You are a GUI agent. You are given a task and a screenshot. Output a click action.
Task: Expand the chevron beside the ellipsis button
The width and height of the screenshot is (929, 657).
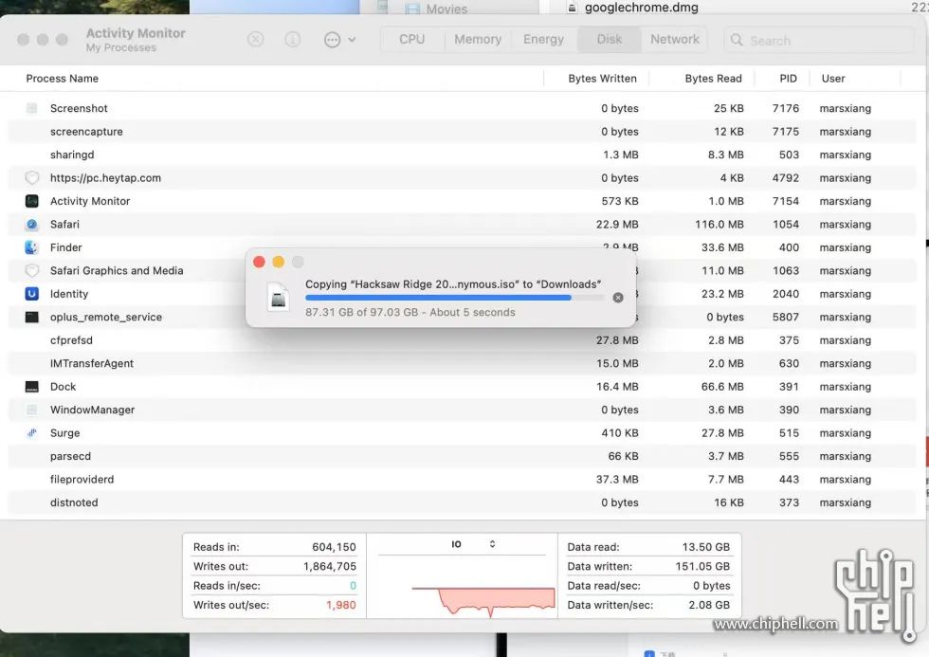[352, 40]
